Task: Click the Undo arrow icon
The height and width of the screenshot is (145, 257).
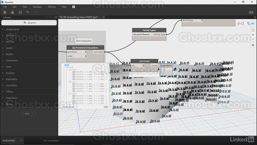Action: click(28, 12)
